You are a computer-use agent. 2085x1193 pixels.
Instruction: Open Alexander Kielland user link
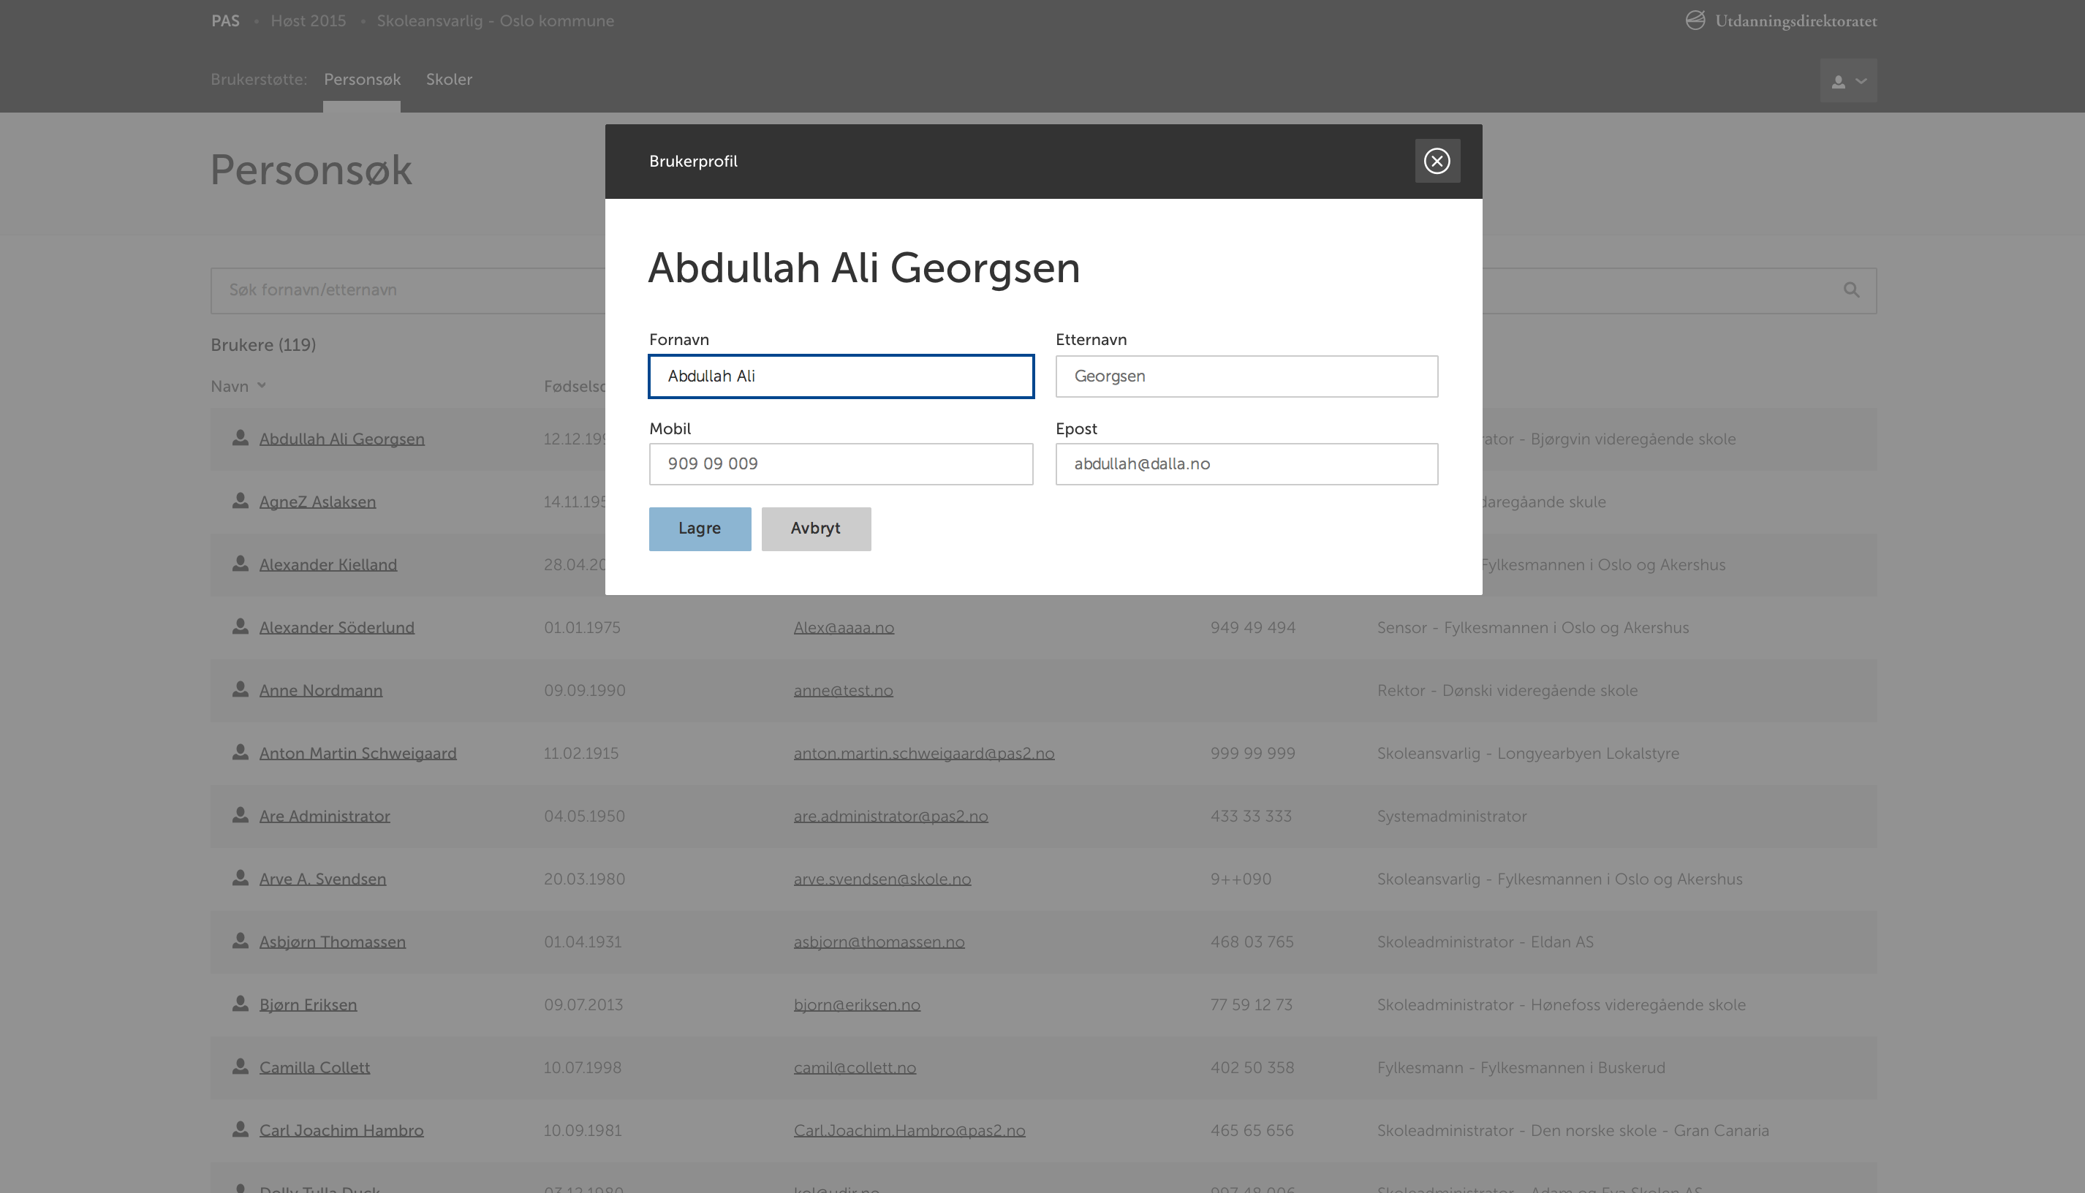(328, 564)
